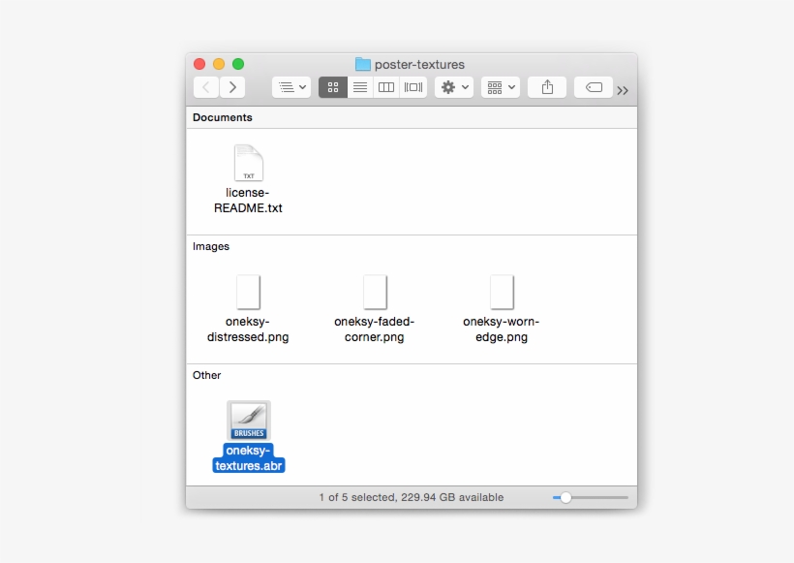Click the Edit Tags icon
This screenshot has width=794, height=563.
pos(594,87)
